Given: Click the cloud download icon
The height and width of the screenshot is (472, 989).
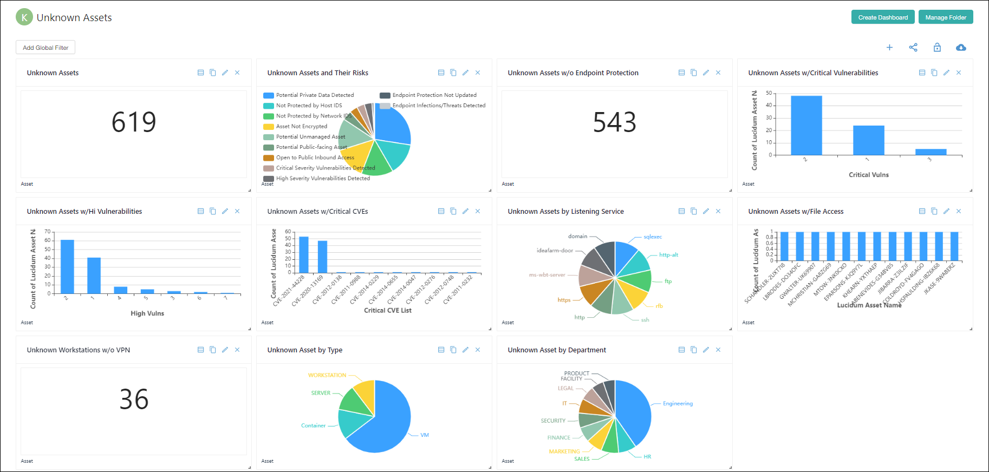Looking at the screenshot, I should pyautogui.click(x=961, y=48).
